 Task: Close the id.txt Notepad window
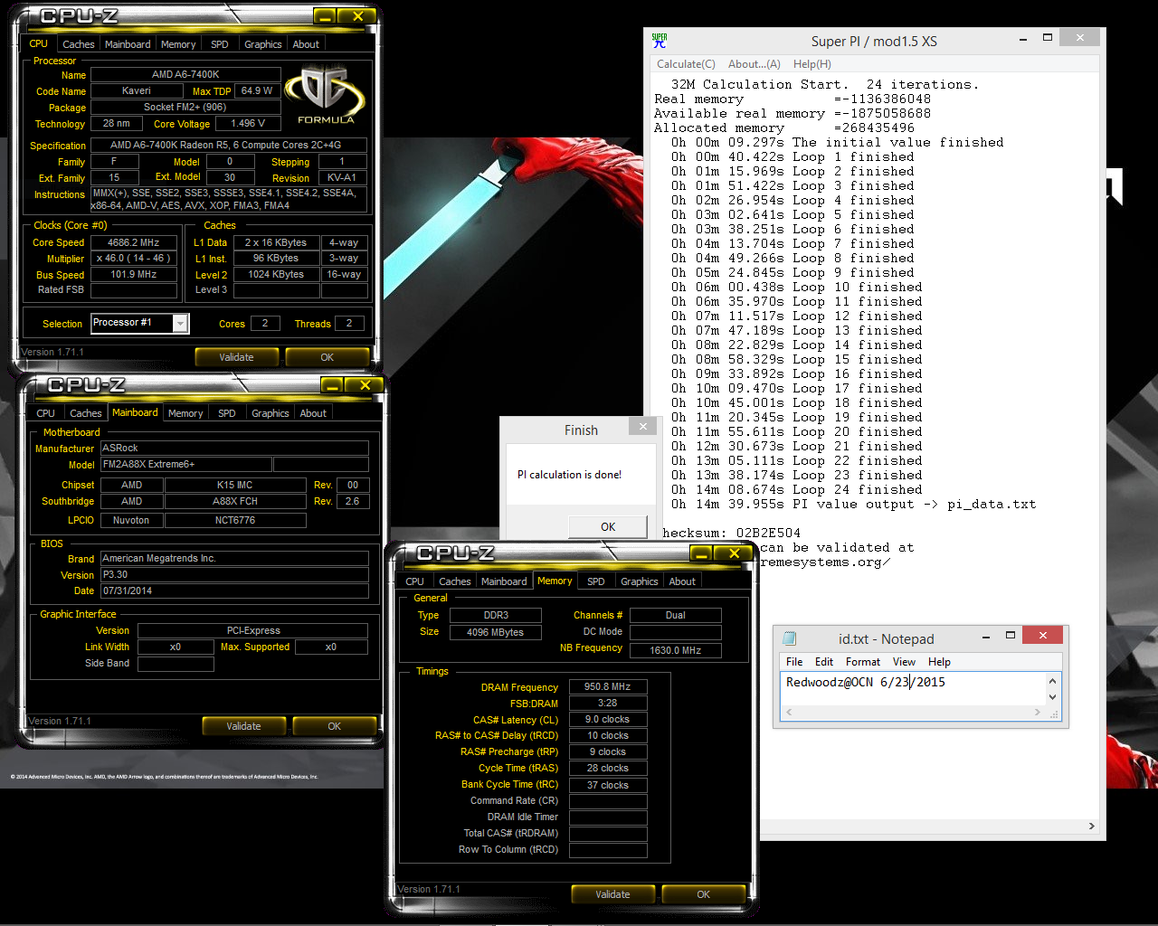(1043, 636)
